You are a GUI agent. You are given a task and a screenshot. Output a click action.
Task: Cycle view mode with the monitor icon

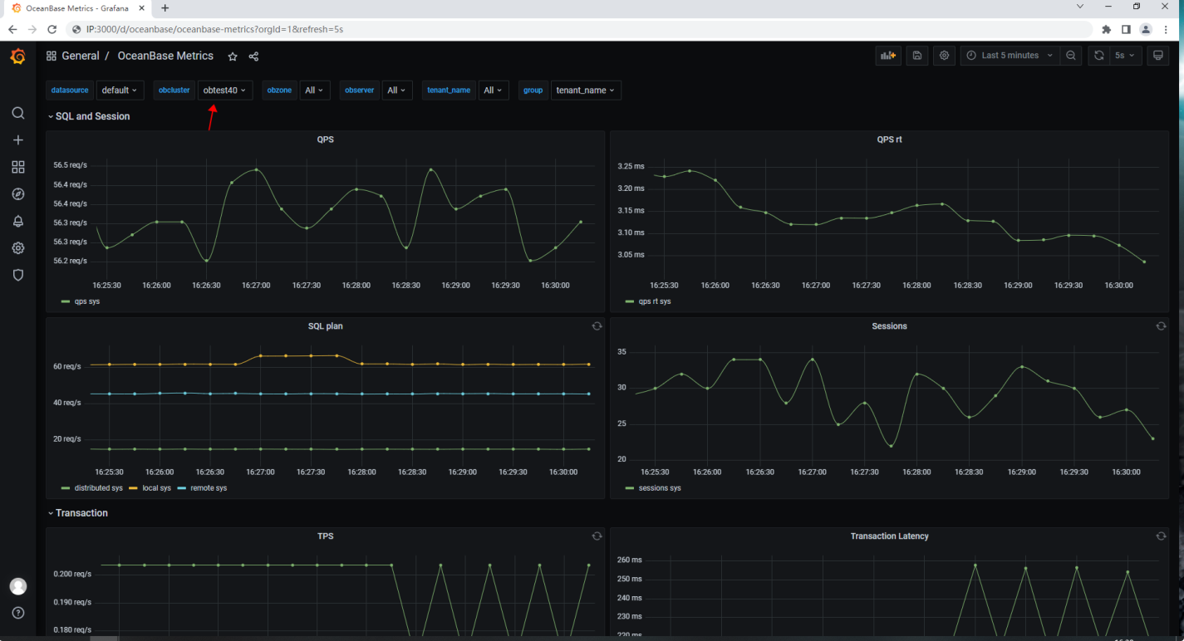[x=1158, y=56]
